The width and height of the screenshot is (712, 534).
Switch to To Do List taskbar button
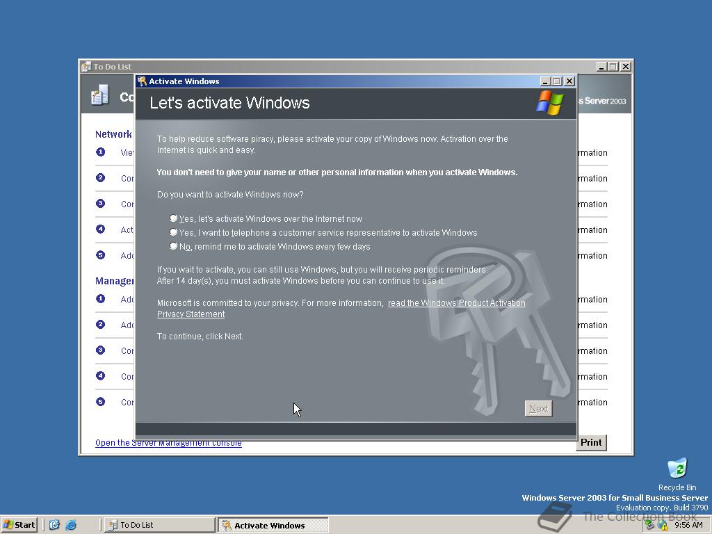[159, 525]
